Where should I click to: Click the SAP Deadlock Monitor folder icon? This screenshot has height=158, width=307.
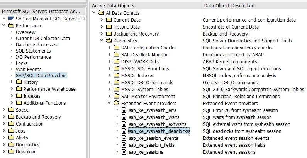pos(116,55)
